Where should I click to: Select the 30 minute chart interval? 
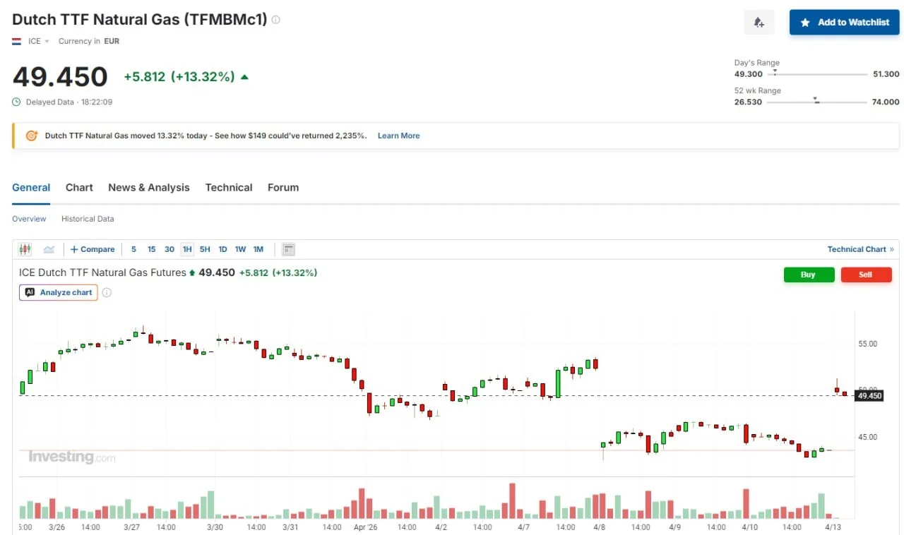click(x=169, y=249)
